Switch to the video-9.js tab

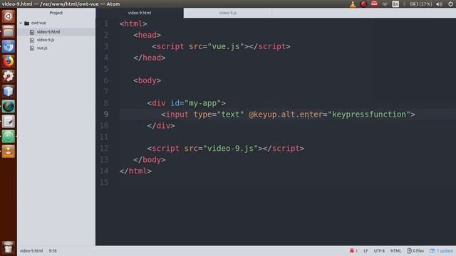coord(227,13)
